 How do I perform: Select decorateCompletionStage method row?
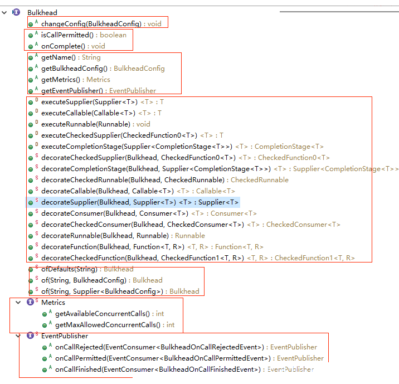coord(220,169)
